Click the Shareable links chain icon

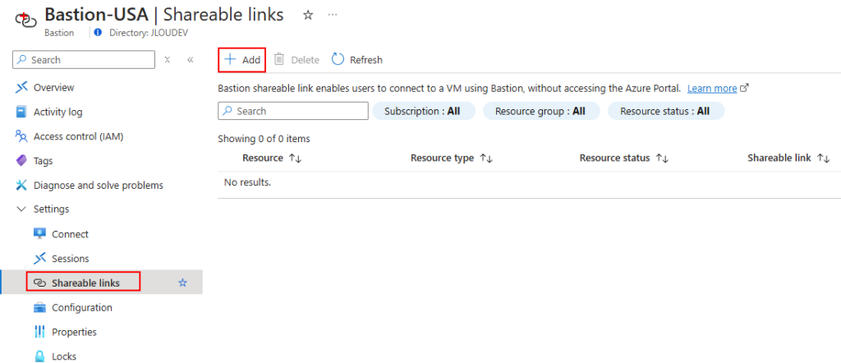pos(39,283)
